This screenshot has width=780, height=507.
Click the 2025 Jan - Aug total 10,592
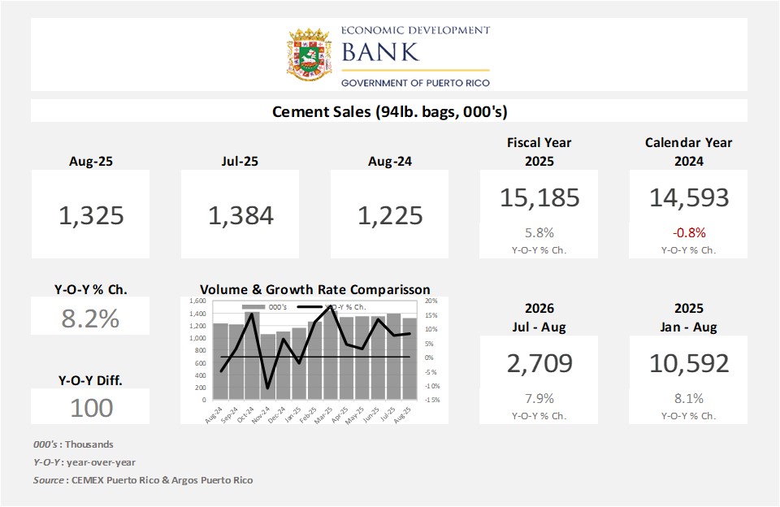coord(688,363)
